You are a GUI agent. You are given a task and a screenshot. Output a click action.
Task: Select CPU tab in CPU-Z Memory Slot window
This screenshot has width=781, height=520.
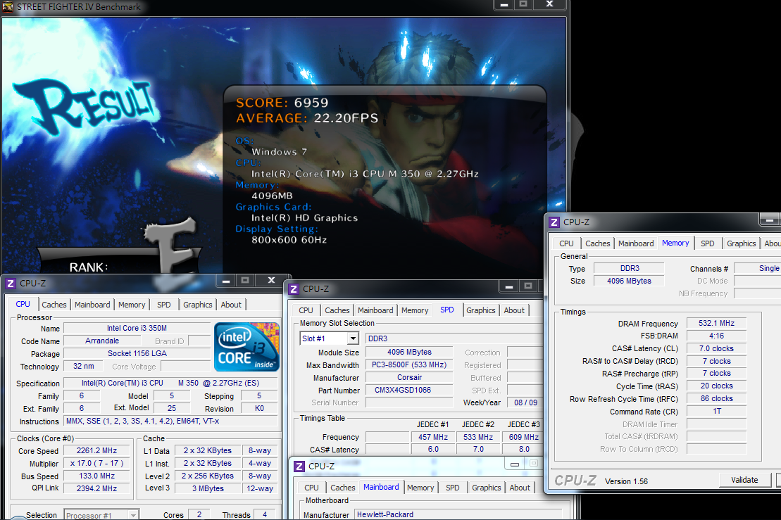306,310
